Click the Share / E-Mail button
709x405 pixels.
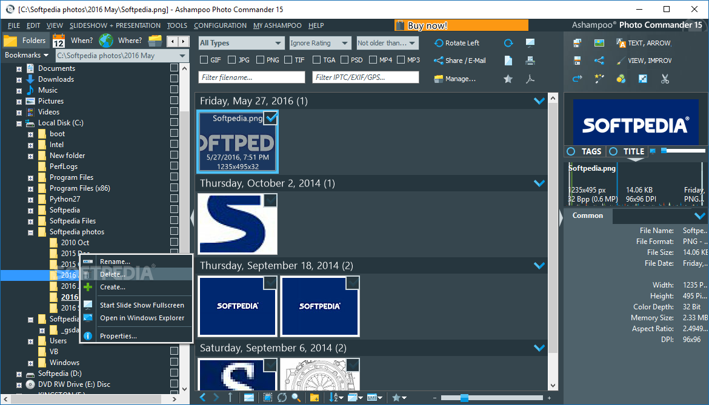pos(460,61)
